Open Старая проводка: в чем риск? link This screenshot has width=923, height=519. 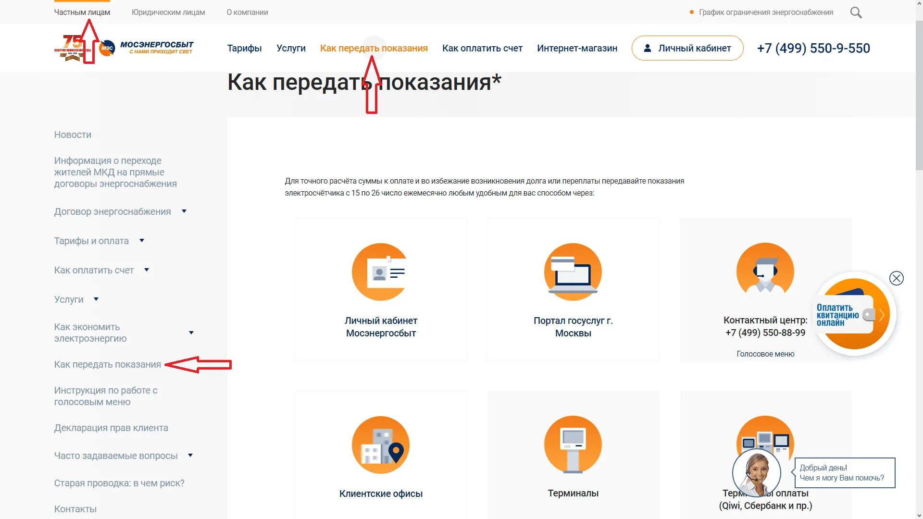(x=119, y=483)
